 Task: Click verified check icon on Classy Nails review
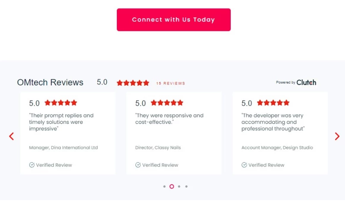(x=138, y=165)
